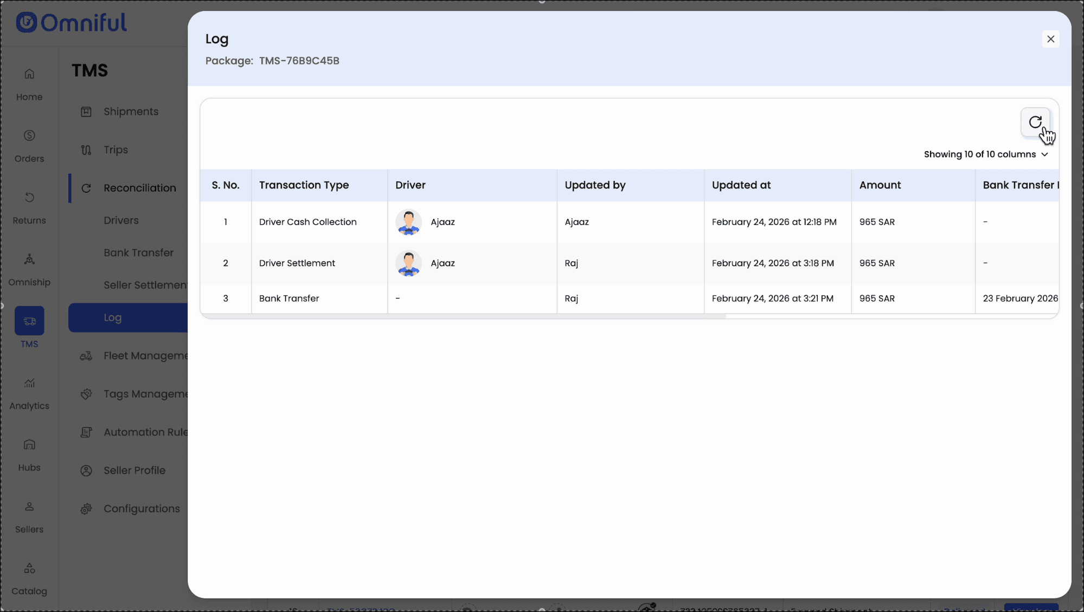Image resolution: width=1084 pixels, height=612 pixels.
Task: Go to the Bank Transfer submenu
Action: point(138,253)
